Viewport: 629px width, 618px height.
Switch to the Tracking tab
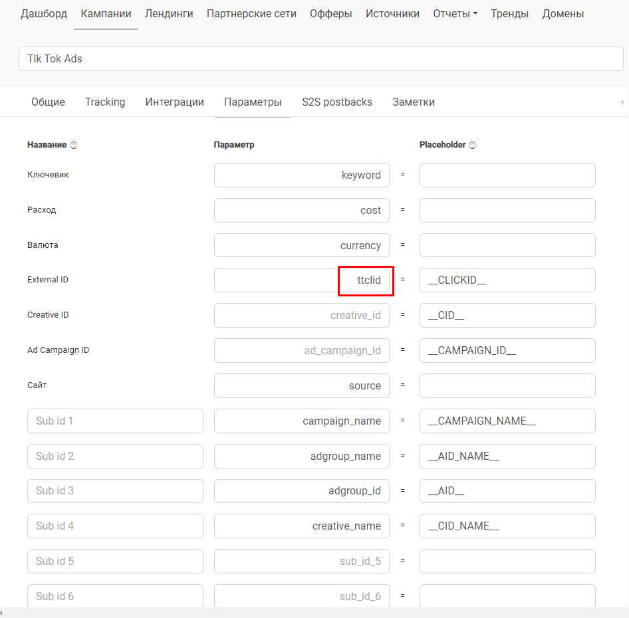click(x=105, y=102)
